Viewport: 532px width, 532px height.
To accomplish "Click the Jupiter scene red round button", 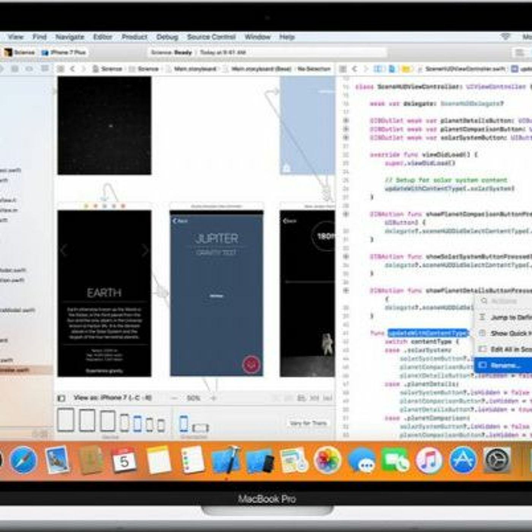I will point(251,364).
